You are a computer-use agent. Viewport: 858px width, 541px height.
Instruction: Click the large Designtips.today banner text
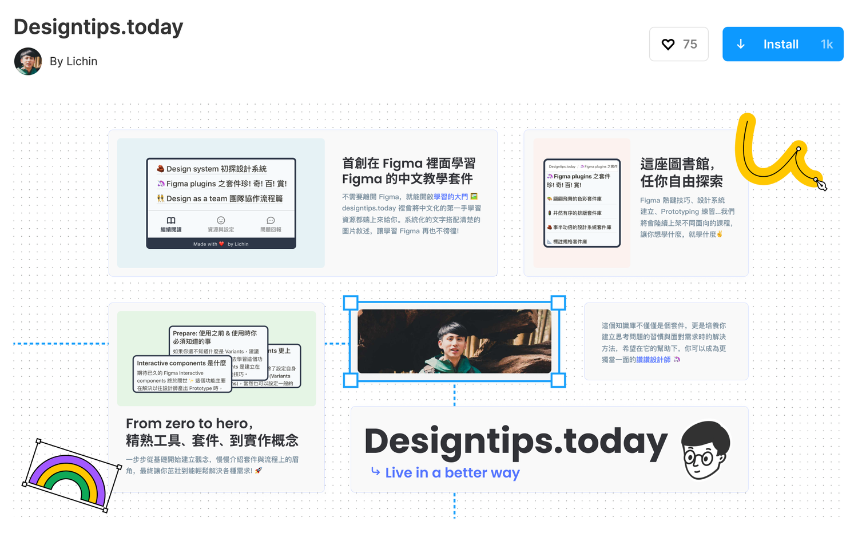pos(516,441)
